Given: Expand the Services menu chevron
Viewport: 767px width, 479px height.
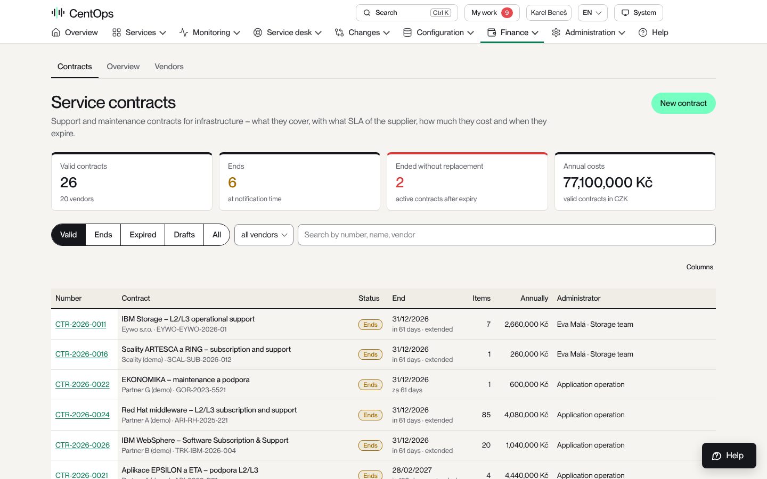Looking at the screenshot, I should tap(162, 33).
